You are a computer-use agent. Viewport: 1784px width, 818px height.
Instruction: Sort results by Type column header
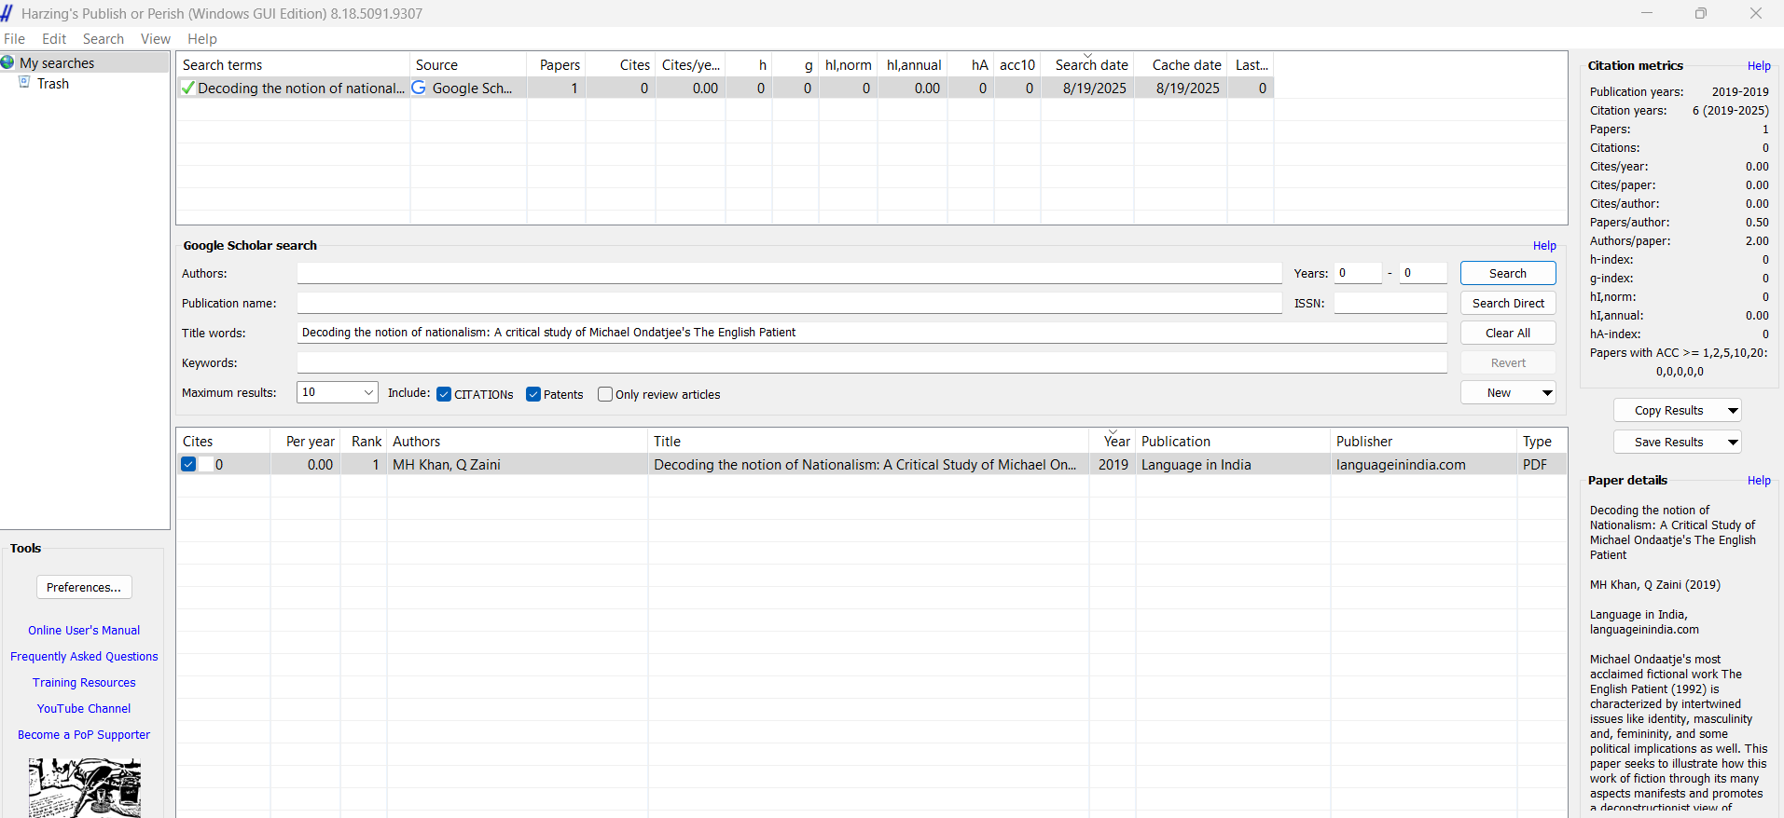click(1542, 442)
